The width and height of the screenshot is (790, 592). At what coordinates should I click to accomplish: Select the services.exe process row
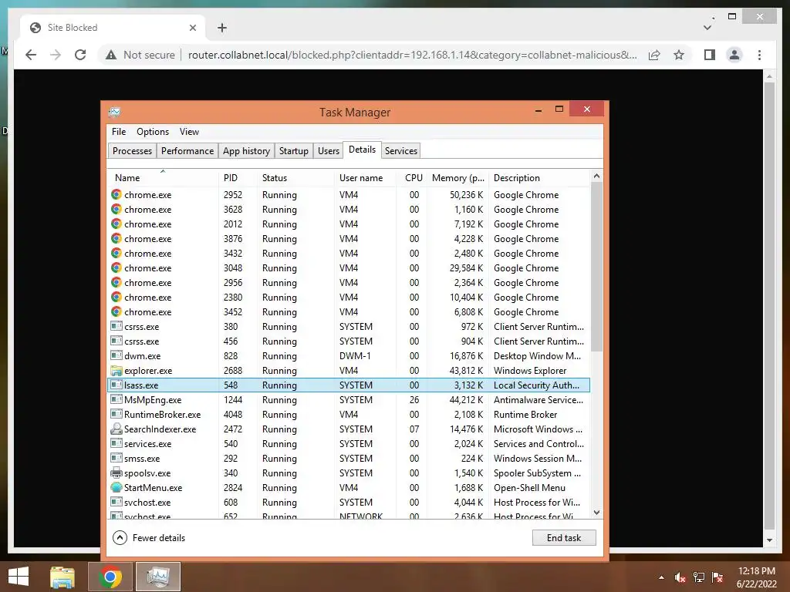[x=349, y=443]
